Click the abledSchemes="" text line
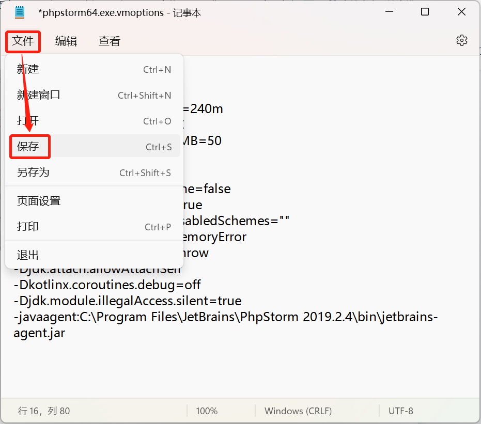The height and width of the screenshot is (424, 481). [x=236, y=221]
